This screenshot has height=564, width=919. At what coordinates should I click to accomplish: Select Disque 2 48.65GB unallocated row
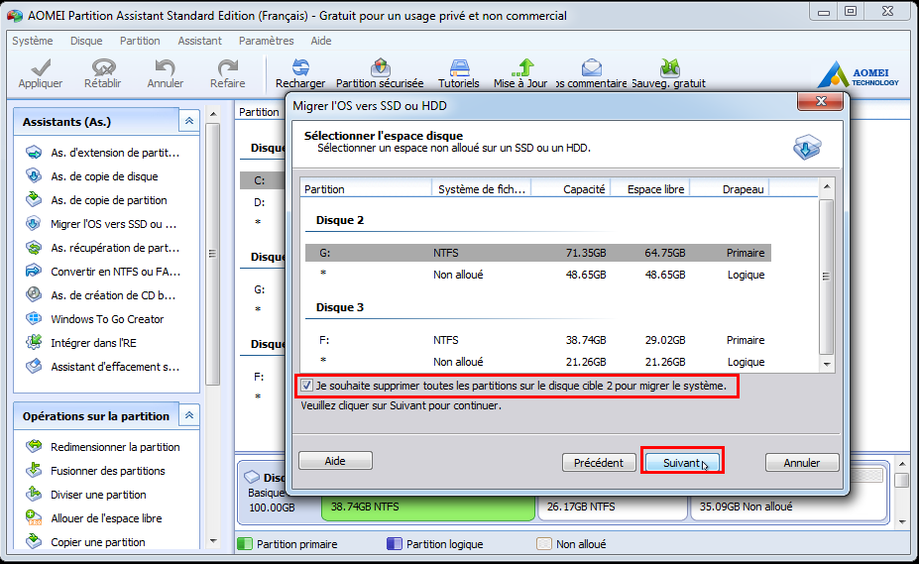tap(538, 275)
